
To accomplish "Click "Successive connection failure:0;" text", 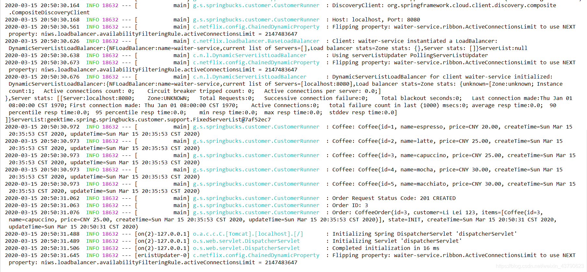I will [x=316, y=98].
